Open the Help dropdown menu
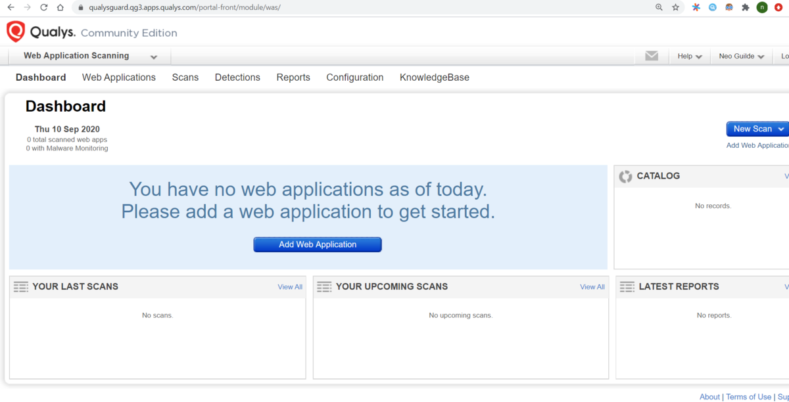The width and height of the screenshot is (789, 402). [x=690, y=56]
